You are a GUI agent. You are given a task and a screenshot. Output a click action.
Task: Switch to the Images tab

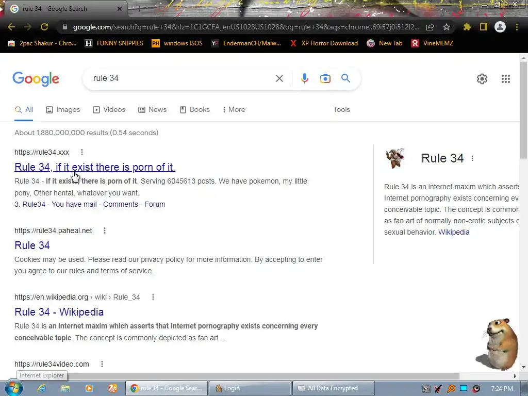63,110
